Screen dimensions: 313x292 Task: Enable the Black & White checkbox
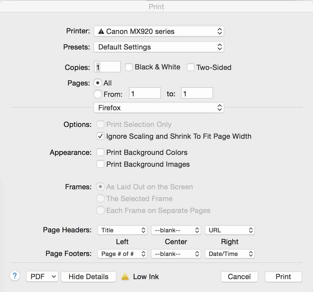(129, 67)
